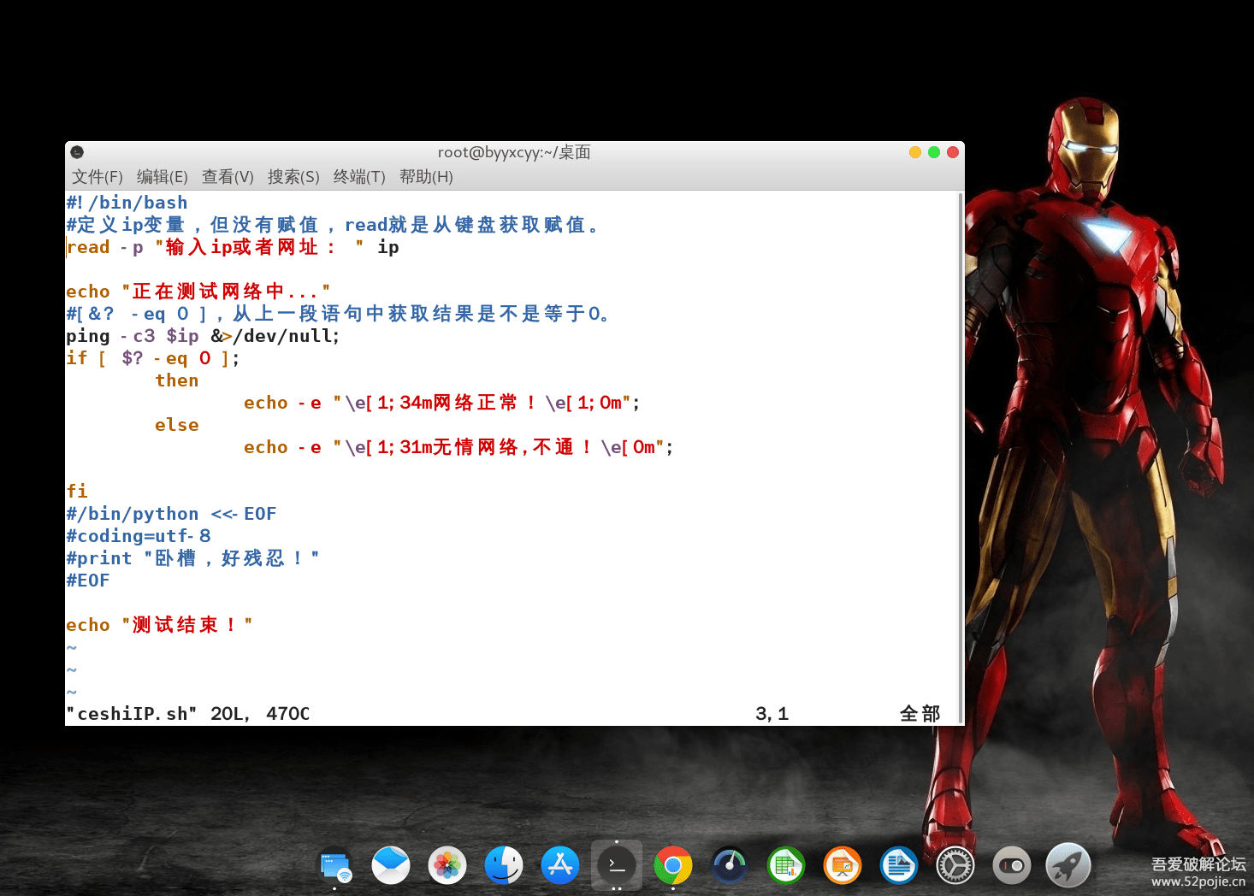Open the green spreadsheet app in the dock
1254x896 pixels.
786,866
